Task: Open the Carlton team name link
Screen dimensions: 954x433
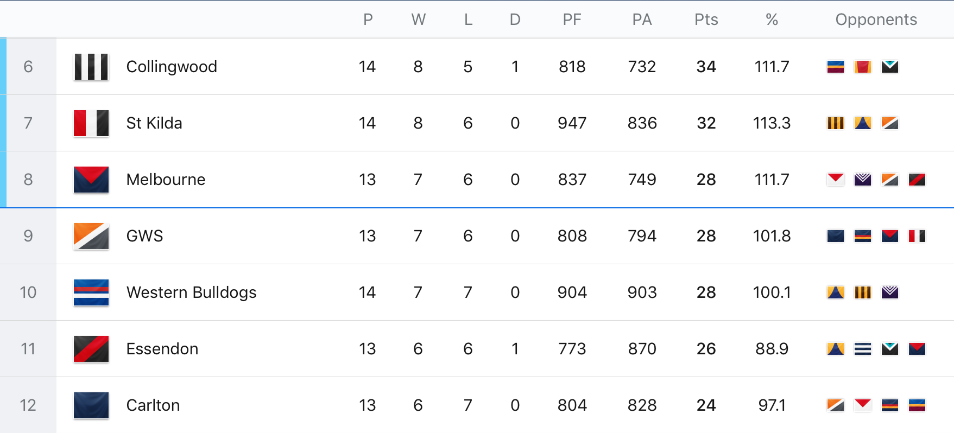Action: click(153, 405)
